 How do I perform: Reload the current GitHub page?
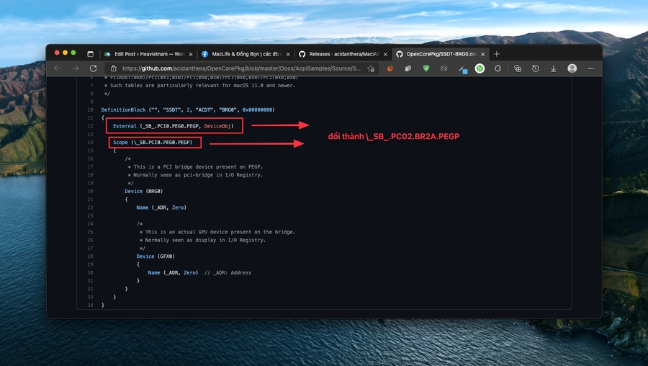[93, 68]
